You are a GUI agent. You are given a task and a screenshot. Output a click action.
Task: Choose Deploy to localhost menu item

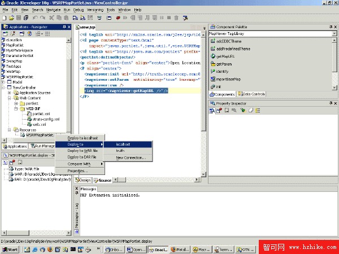tap(80, 138)
